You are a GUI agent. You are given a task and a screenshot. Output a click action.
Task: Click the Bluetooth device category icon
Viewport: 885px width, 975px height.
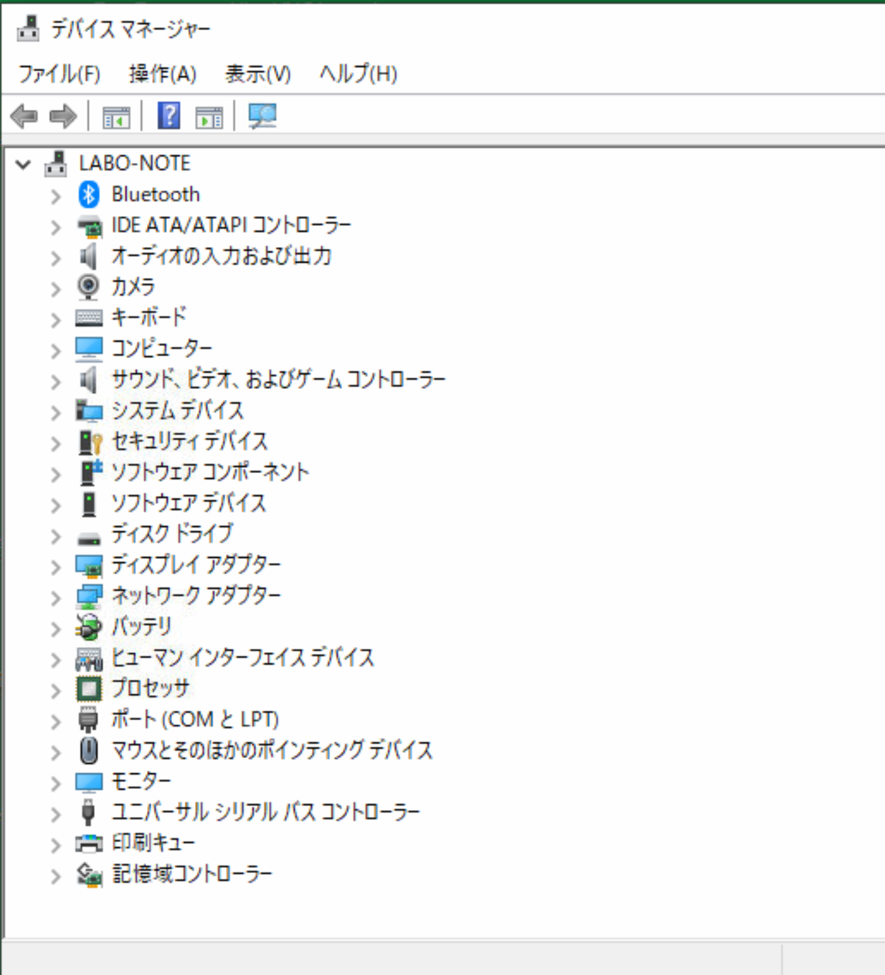(x=89, y=194)
